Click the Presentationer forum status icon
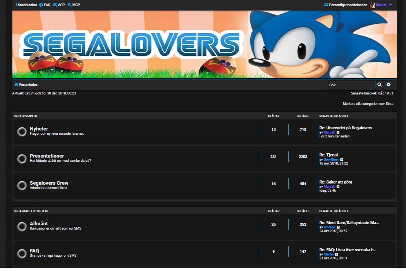 click(22, 159)
